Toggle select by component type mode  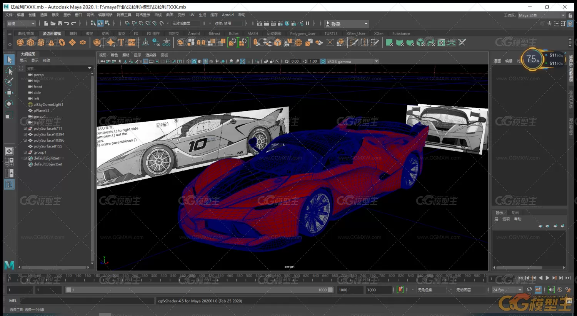click(107, 24)
